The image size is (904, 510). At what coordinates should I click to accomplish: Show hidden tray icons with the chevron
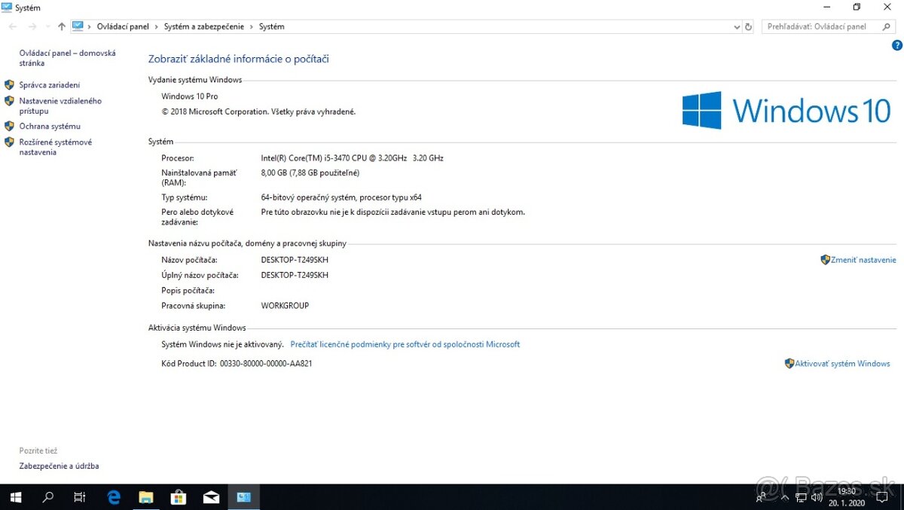click(x=785, y=497)
